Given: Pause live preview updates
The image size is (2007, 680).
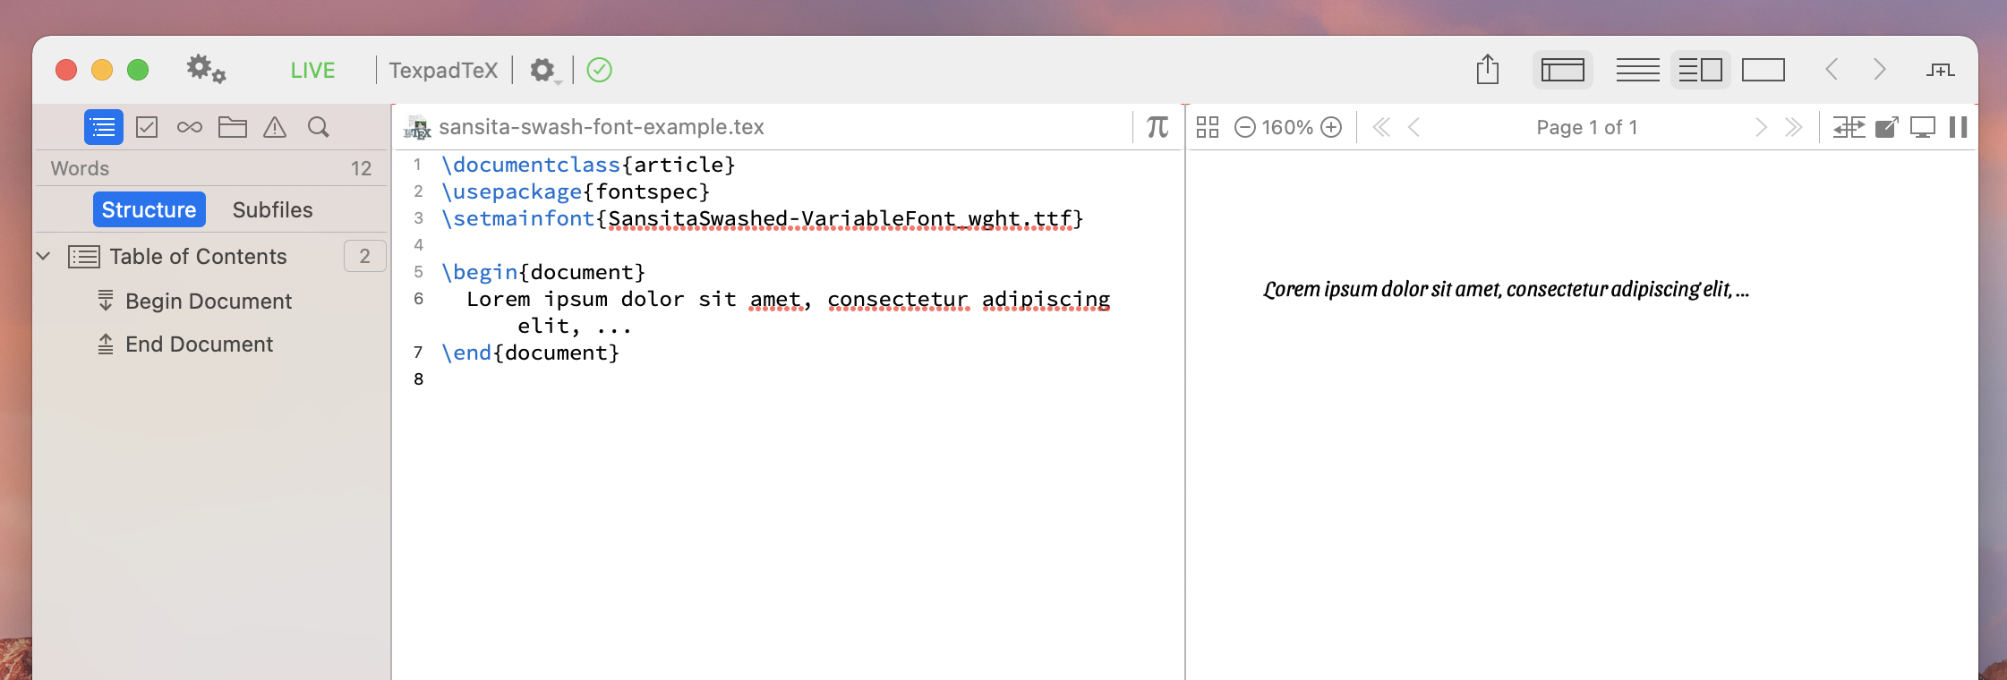Looking at the screenshot, I should coord(1959,127).
